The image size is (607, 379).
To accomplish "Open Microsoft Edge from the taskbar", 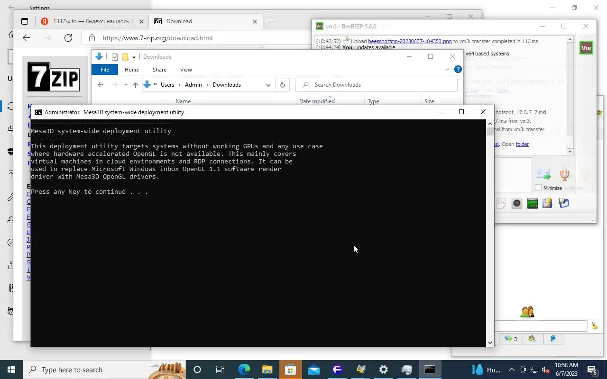I will (244, 370).
